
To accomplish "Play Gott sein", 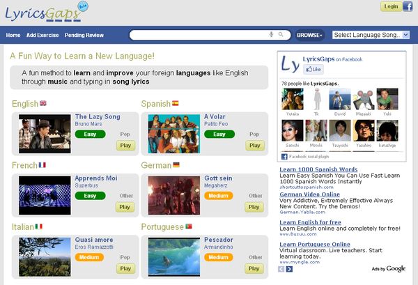I will pyautogui.click(x=254, y=207).
